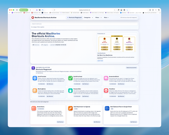Click the Search shortcuts input field
169x135 pixels.
[x=84, y=24]
